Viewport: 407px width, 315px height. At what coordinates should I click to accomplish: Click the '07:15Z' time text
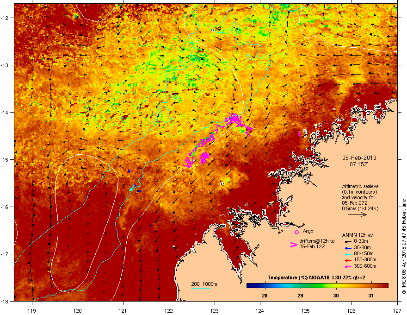click(x=359, y=164)
